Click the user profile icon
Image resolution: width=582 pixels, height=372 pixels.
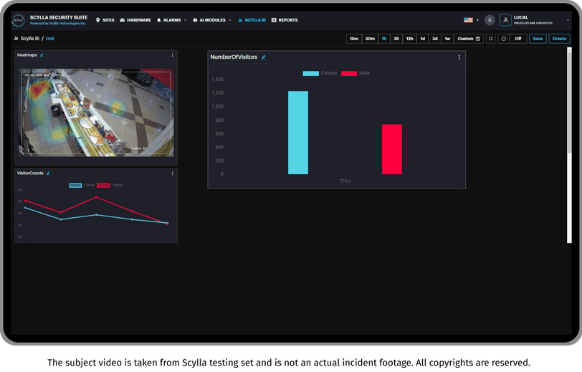(505, 20)
